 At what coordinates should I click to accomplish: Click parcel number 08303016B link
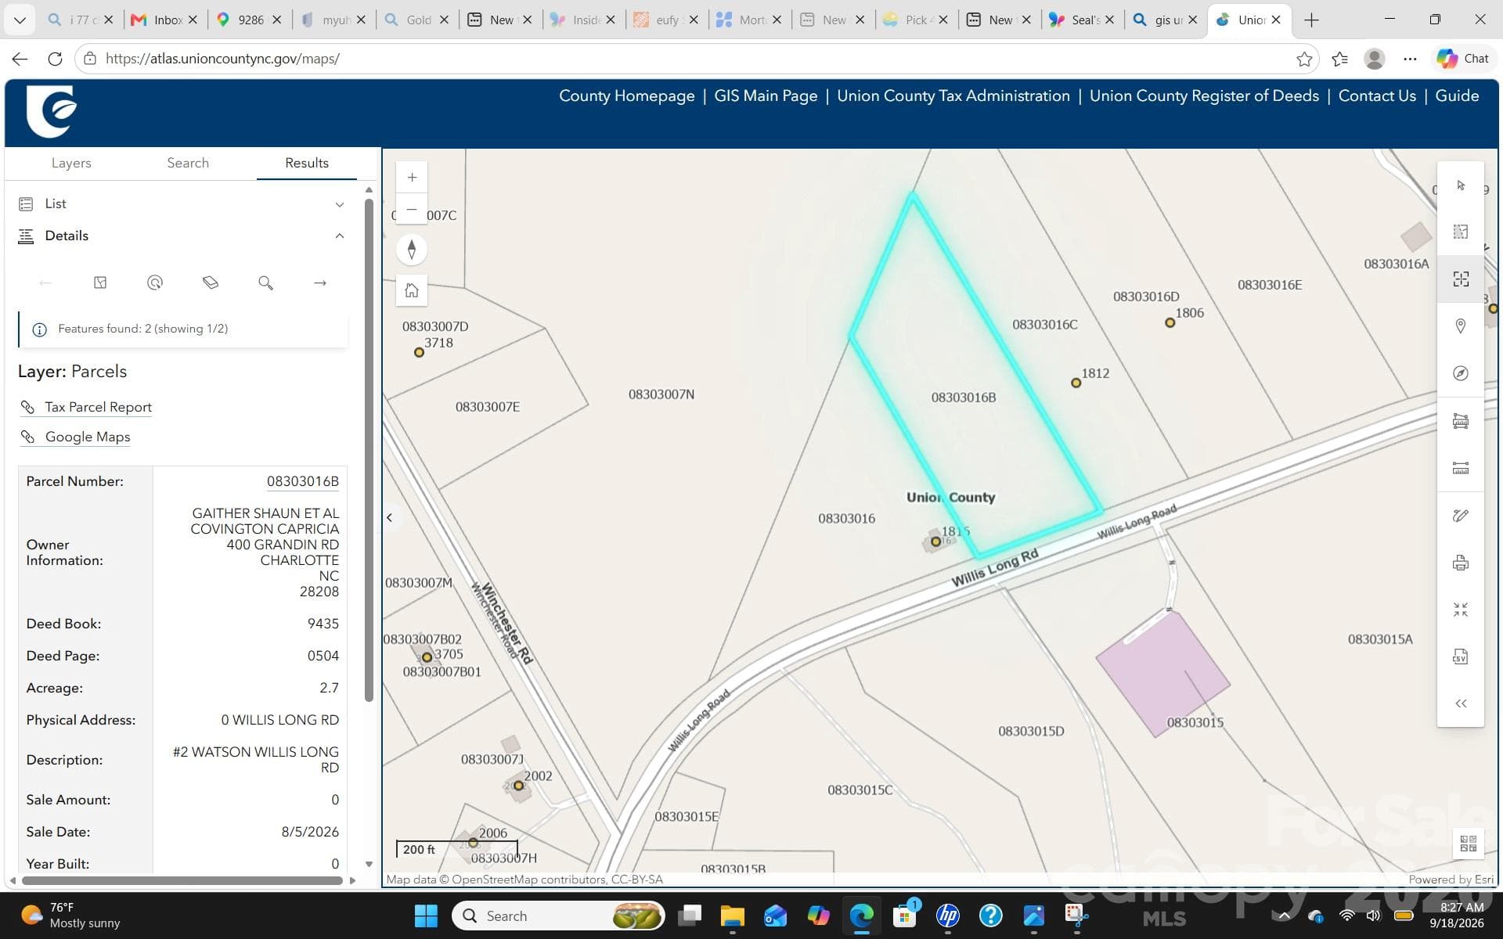(x=303, y=481)
